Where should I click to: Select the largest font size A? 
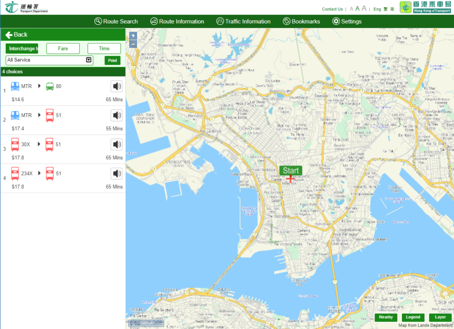click(364, 8)
